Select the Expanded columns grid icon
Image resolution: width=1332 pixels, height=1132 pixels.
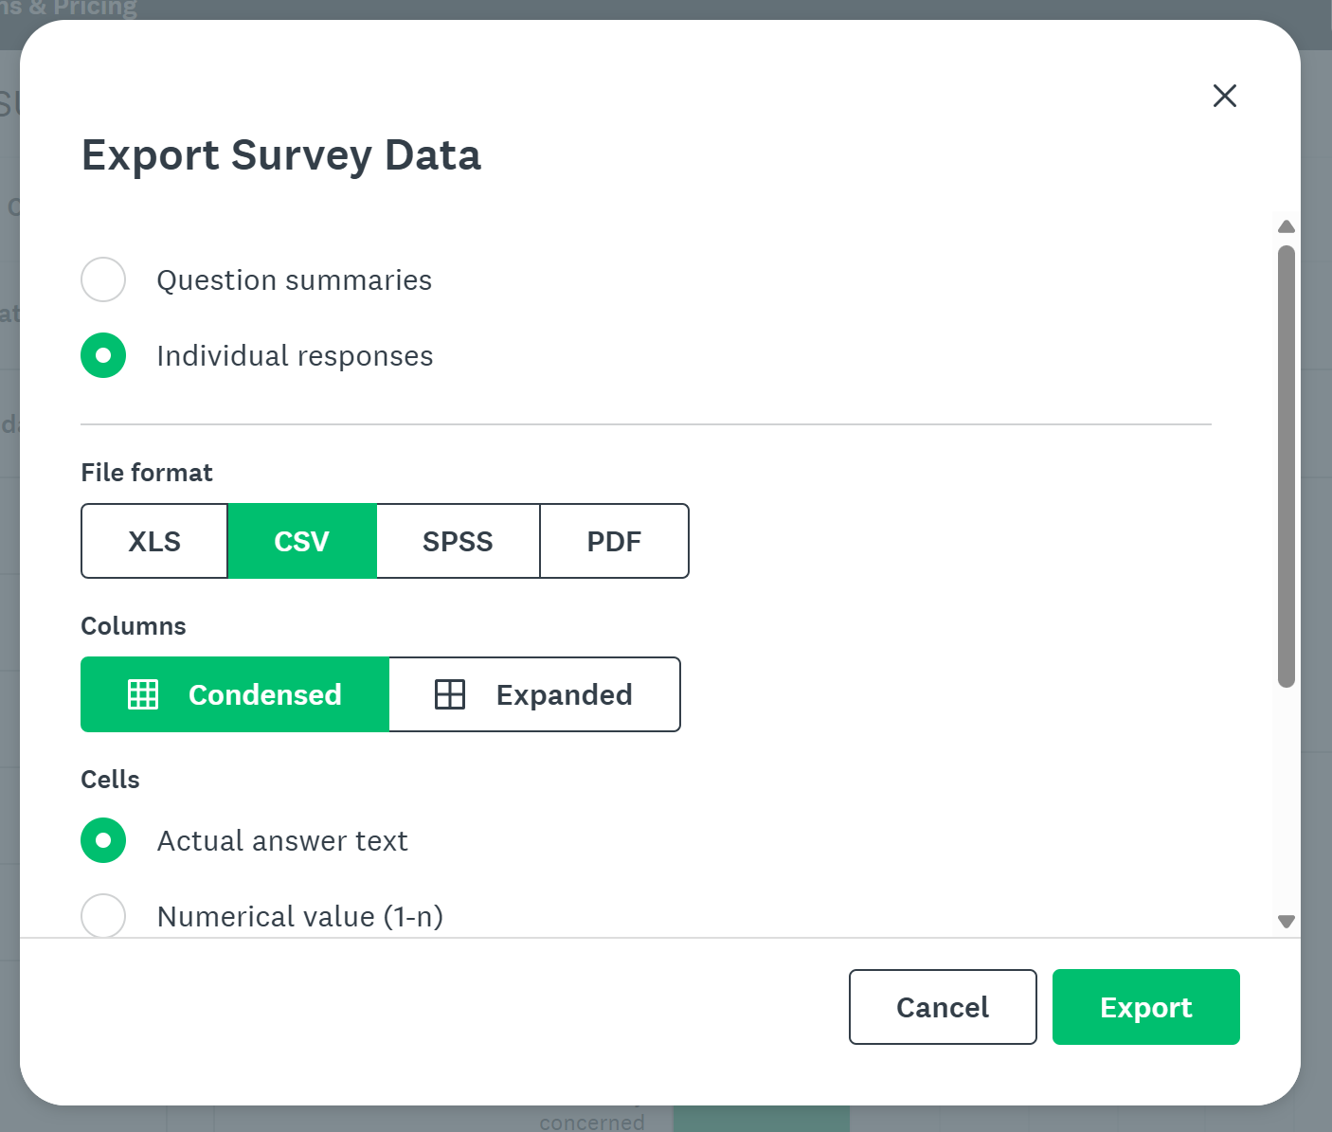[449, 694]
